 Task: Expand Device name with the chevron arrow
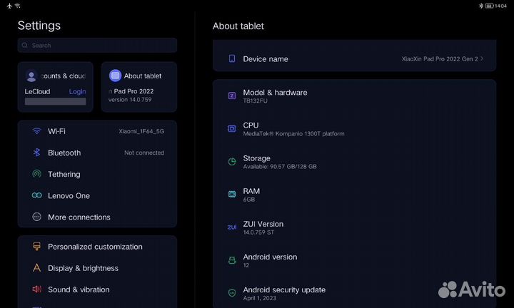pyautogui.click(x=482, y=59)
